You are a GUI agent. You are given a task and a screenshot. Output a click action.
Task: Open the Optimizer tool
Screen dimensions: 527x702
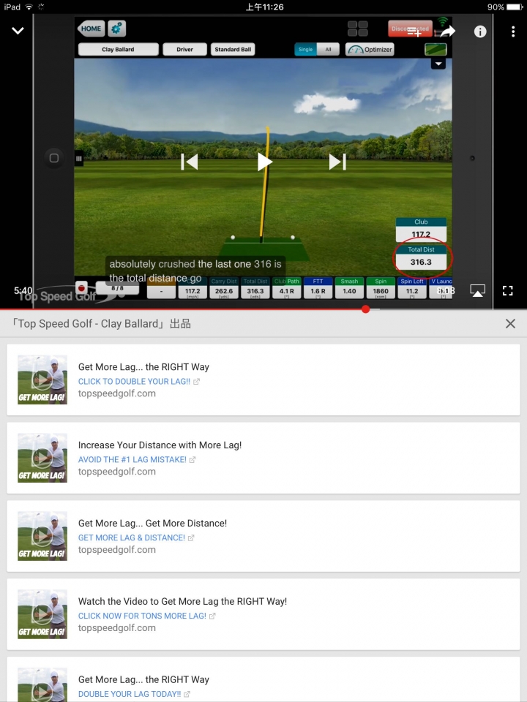pos(370,49)
